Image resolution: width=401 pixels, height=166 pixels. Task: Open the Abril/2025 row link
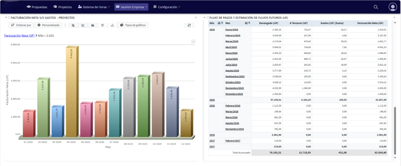(x=231, y=47)
